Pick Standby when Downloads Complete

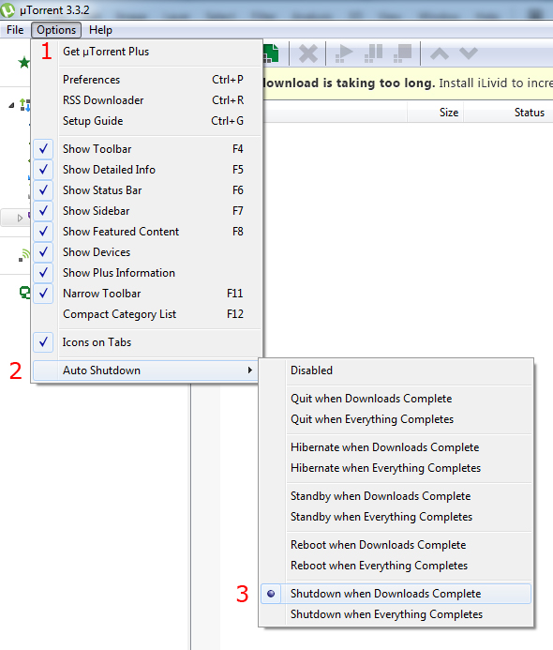click(x=396, y=496)
